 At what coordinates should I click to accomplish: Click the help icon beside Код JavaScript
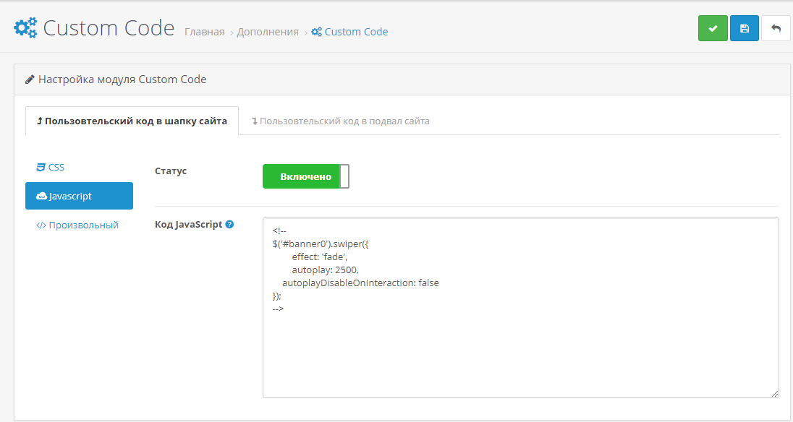(x=229, y=225)
